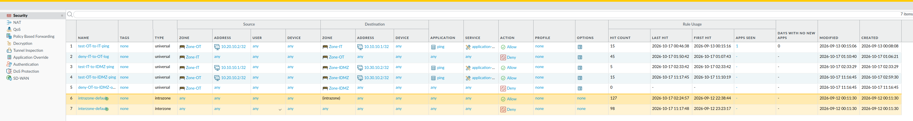Screen dimensions: 913x121
Task: Click Allow action icon in rule 1
Action: [503, 47]
